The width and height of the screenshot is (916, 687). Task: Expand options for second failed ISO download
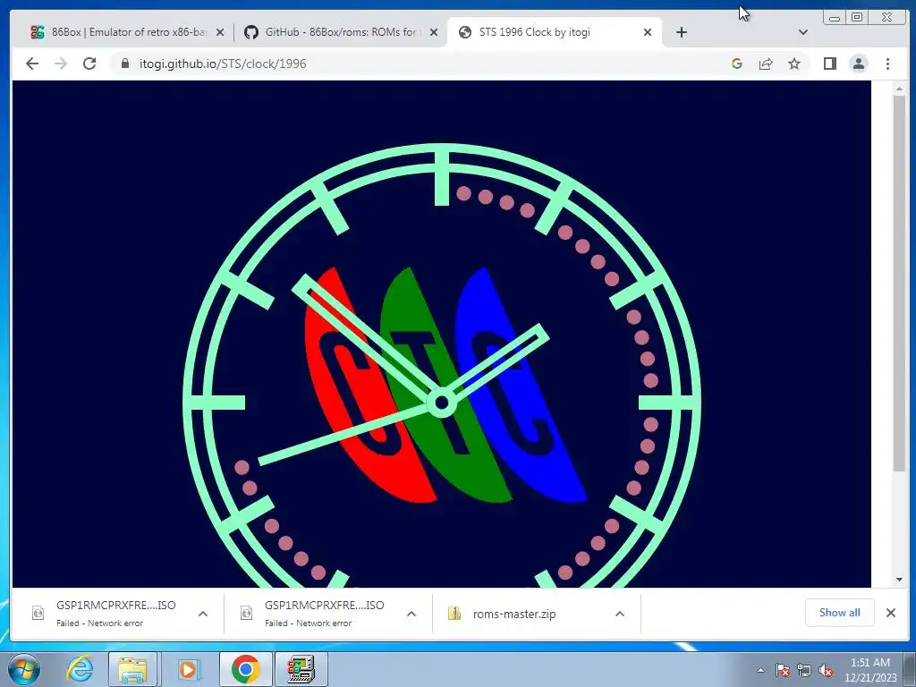pos(411,614)
